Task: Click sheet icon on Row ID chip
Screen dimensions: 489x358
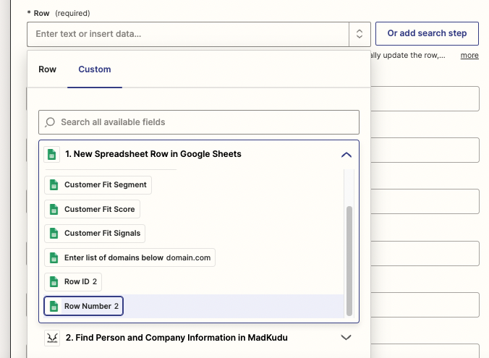Action: tap(54, 282)
